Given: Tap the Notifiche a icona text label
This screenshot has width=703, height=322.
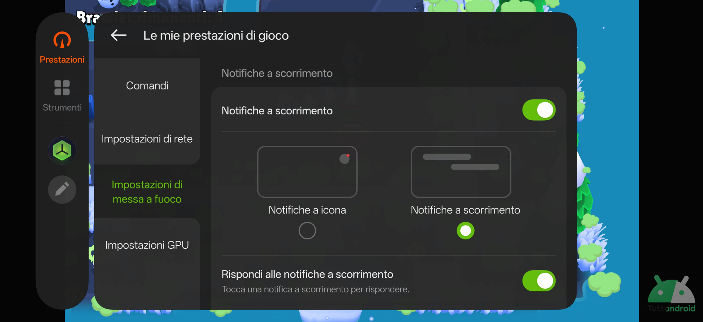Looking at the screenshot, I should pyautogui.click(x=307, y=210).
